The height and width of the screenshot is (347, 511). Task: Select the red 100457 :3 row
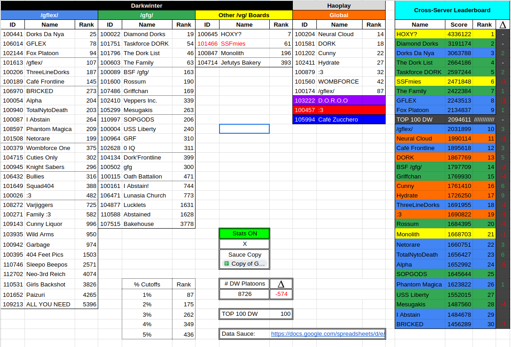coord(339,110)
